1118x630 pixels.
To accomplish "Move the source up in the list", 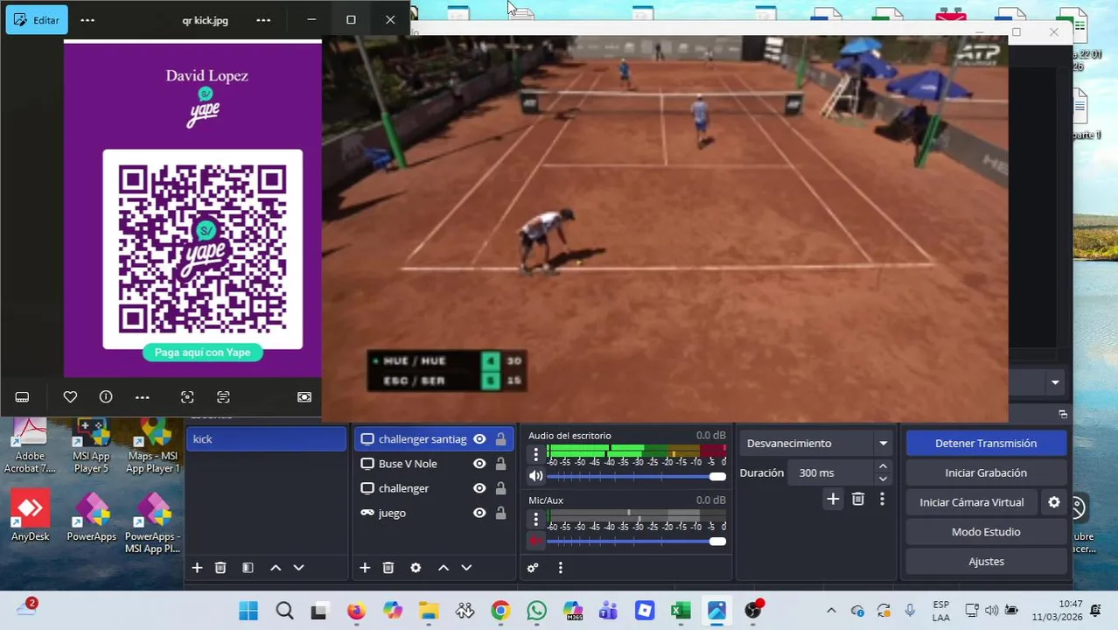I will click(x=444, y=568).
